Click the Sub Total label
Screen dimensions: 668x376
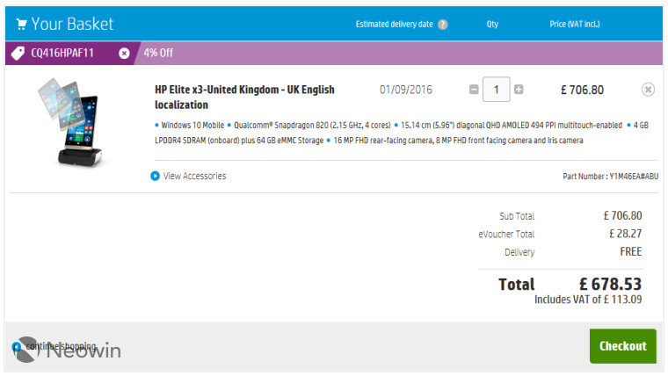coord(517,216)
